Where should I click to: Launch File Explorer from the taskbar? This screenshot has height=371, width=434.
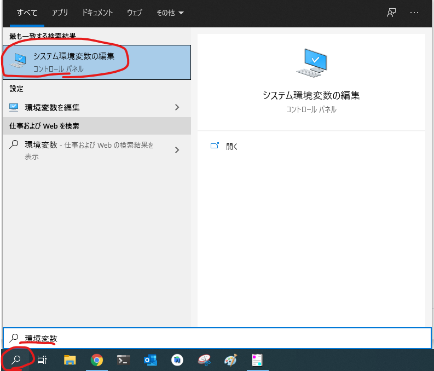pyautogui.click(x=70, y=360)
